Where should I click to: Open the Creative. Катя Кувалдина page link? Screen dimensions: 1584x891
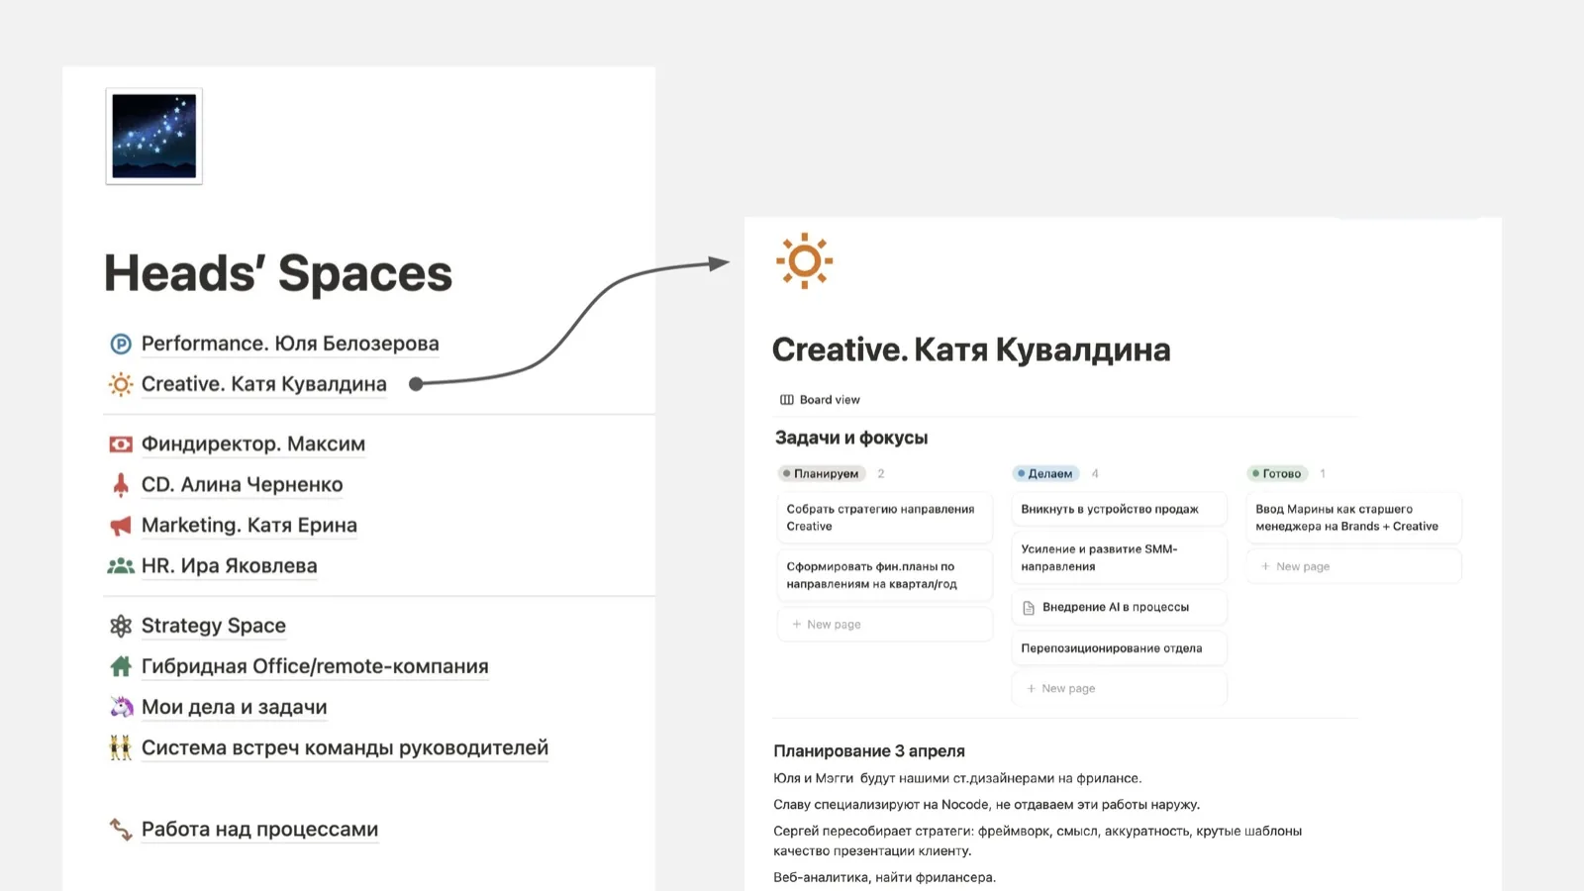(x=264, y=384)
